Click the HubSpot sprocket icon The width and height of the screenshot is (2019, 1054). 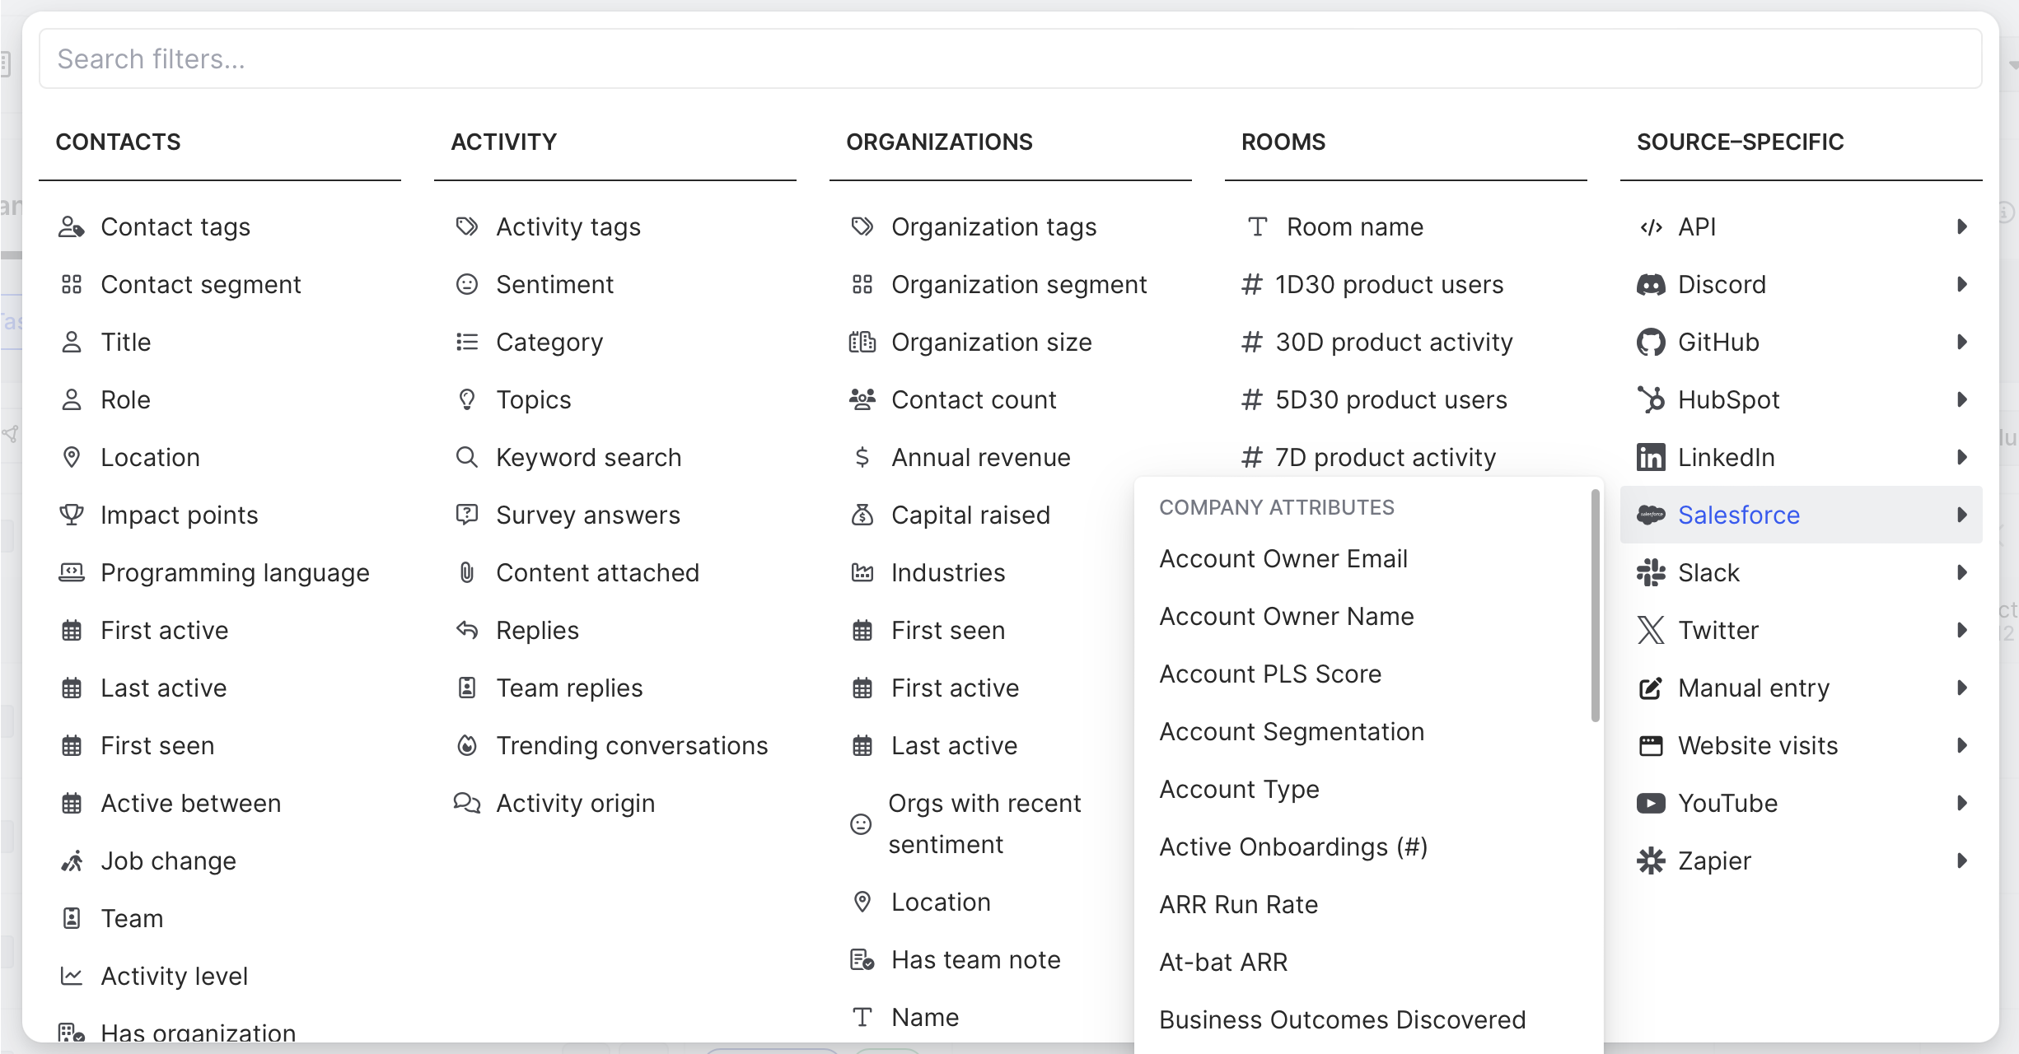(x=1650, y=400)
